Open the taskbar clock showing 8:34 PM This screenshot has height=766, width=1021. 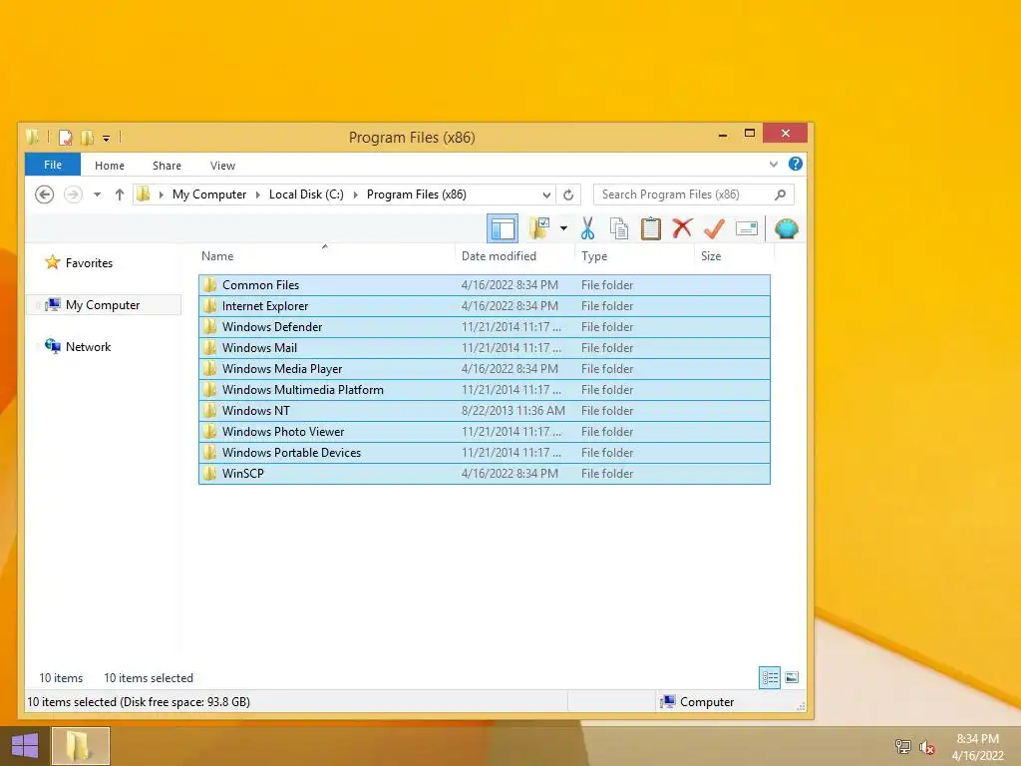point(977,746)
